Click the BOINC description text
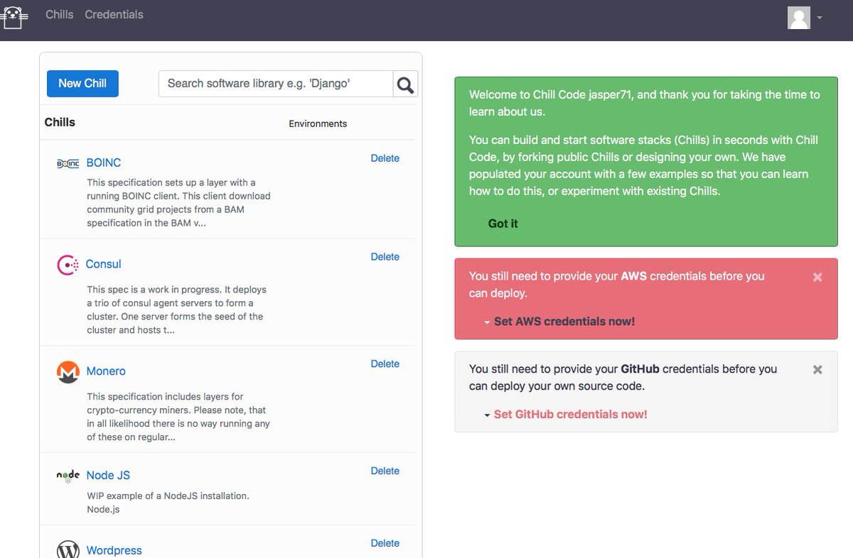This screenshot has height=558, width=853. pyautogui.click(x=178, y=203)
